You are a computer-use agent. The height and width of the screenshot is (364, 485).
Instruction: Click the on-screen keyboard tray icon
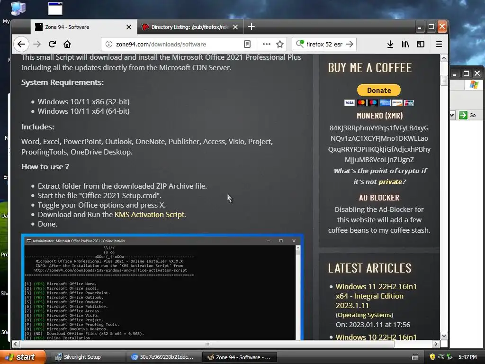[x=415, y=357]
